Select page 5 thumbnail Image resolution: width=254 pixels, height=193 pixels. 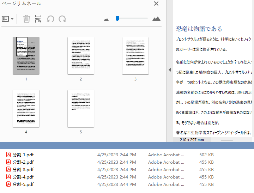pos(81,109)
